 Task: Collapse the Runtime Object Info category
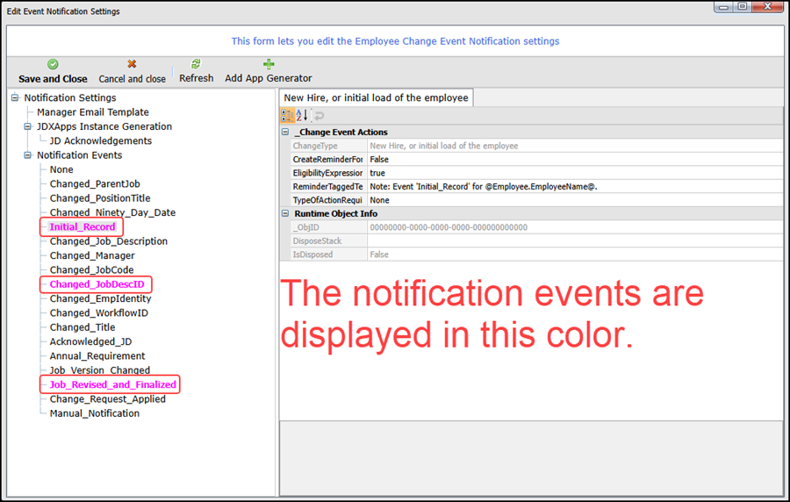pyautogui.click(x=285, y=213)
